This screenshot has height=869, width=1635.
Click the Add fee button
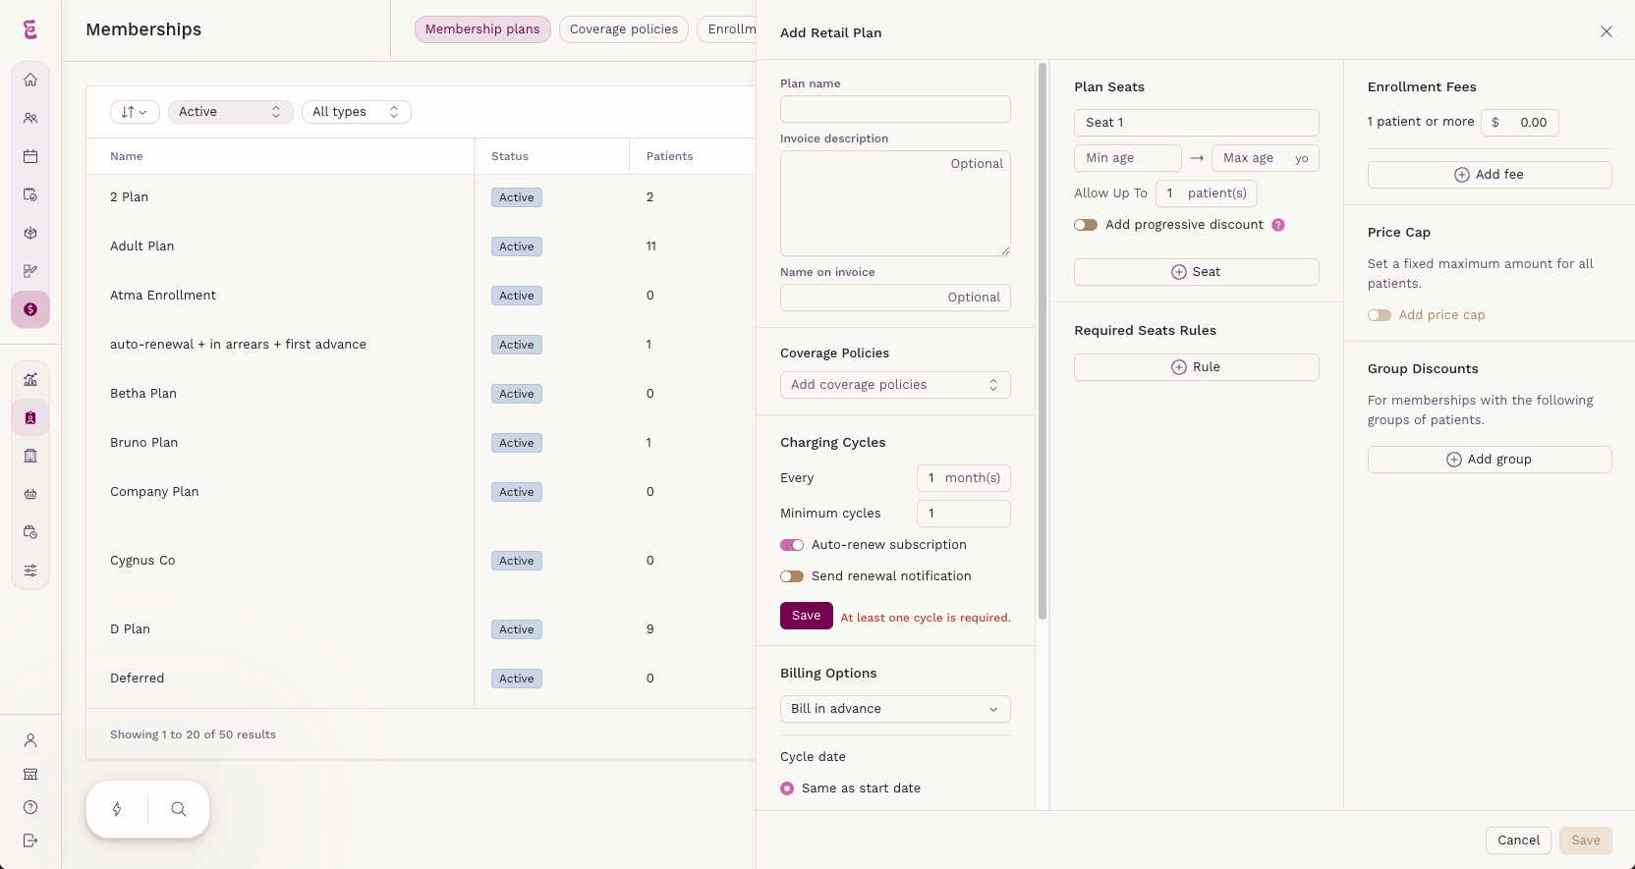pos(1490,175)
